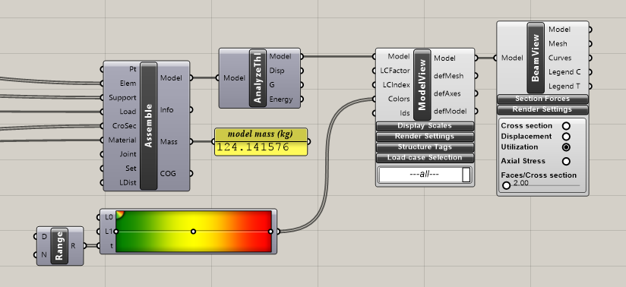Image resolution: width=626 pixels, height=287 pixels.
Task: Click Assemble Mass output
Action: [169, 142]
